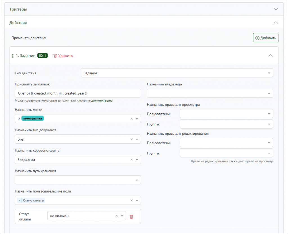Open view-permission Пользователи dropdown
The width and height of the screenshot is (288, 234).
pos(226,114)
